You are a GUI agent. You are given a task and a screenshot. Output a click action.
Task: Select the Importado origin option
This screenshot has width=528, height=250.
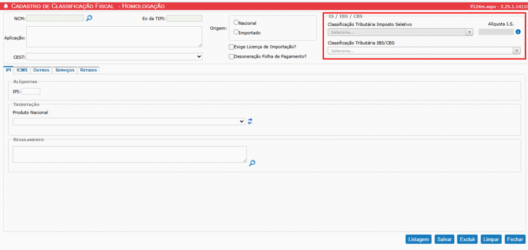click(x=236, y=32)
